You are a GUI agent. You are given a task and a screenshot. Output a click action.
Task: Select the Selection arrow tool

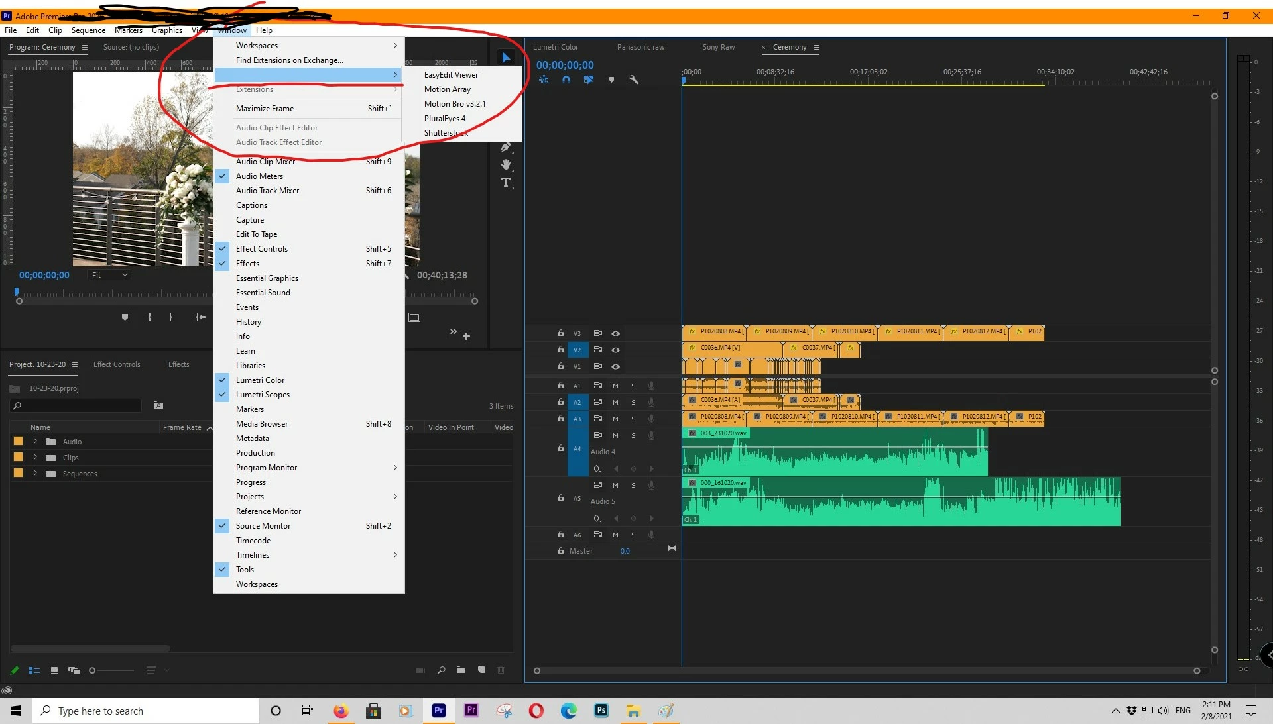pos(506,58)
